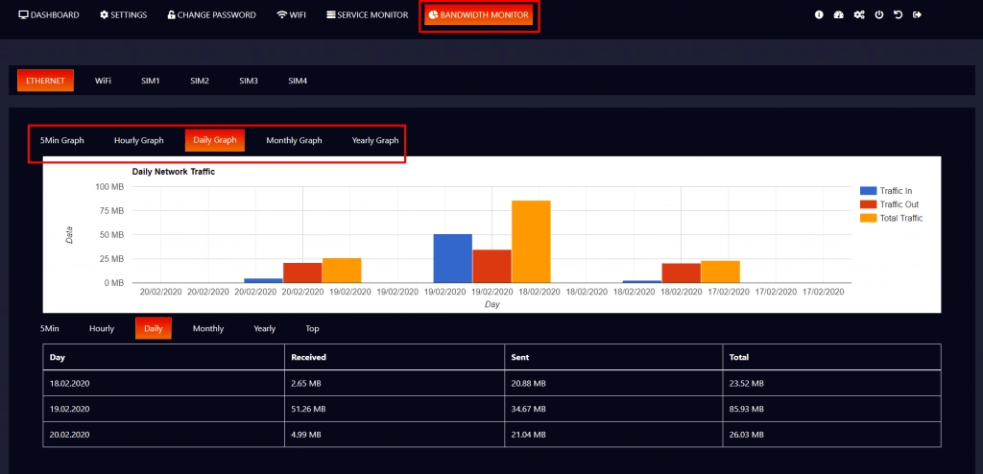Click the 85.93 MB total value
The width and height of the screenshot is (983, 474).
coord(746,409)
